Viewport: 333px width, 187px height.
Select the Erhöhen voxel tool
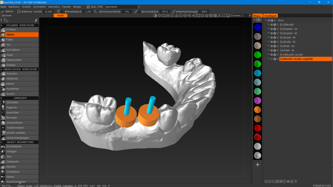click(x=20, y=30)
